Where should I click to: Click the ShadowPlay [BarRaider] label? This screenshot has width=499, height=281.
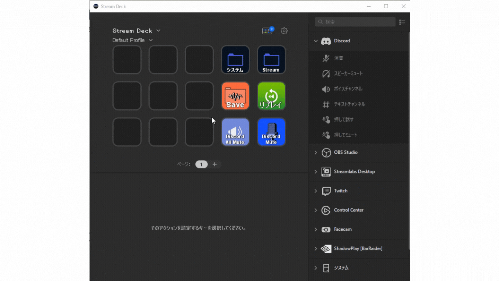click(358, 249)
